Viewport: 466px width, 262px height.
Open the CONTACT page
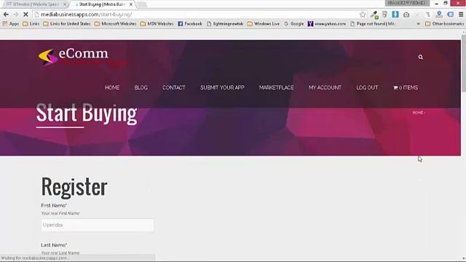174,87
